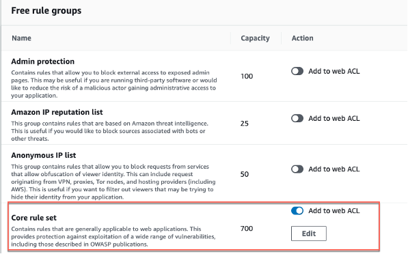This screenshot has height=254, width=408.
Task: Click the Core rule set description text
Action: pos(113,236)
